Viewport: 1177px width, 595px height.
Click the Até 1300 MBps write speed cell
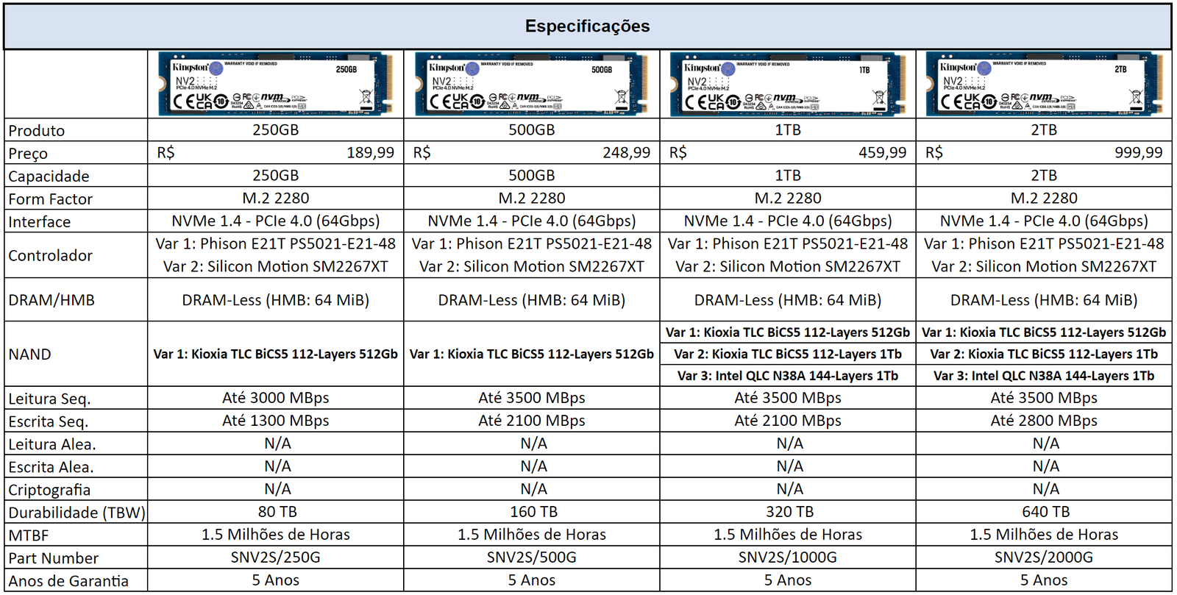coord(276,421)
